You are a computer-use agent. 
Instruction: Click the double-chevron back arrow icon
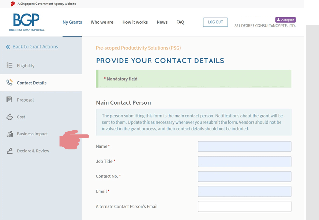point(8,47)
